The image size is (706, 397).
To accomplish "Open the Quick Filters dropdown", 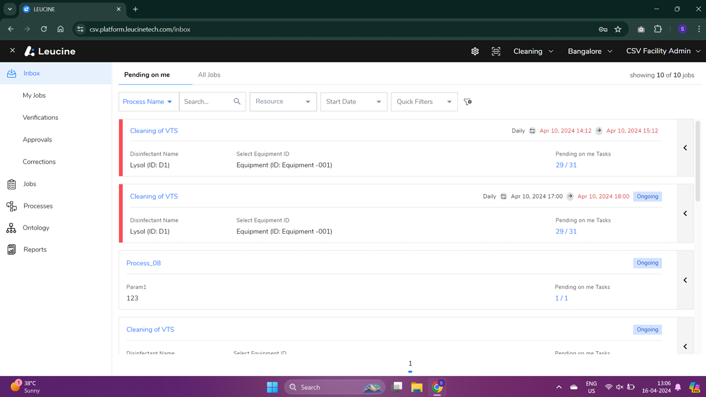I will [424, 101].
